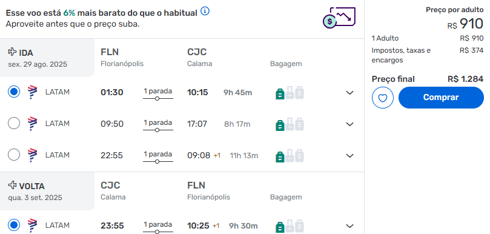Click baggage icons for 09:50 flight

coord(290,124)
